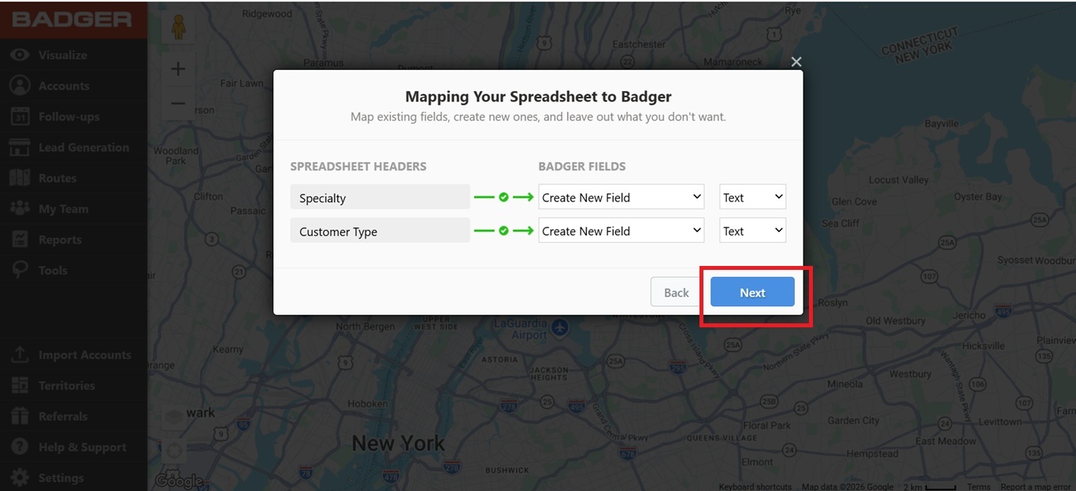Close the mapping dialog with X
1076x491 pixels.
[x=796, y=61]
